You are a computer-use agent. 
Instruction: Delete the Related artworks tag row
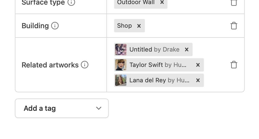pyautogui.click(x=234, y=65)
